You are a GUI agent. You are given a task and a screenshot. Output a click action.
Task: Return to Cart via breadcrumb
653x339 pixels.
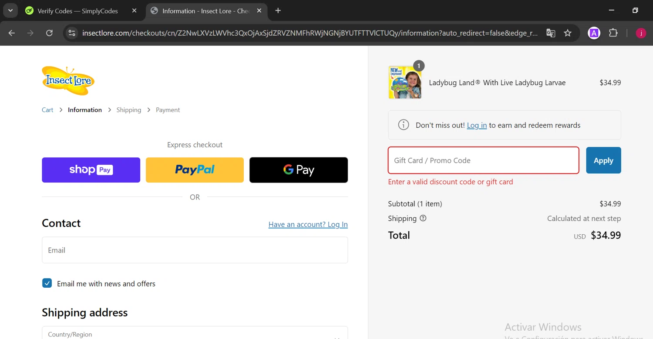pos(47,110)
